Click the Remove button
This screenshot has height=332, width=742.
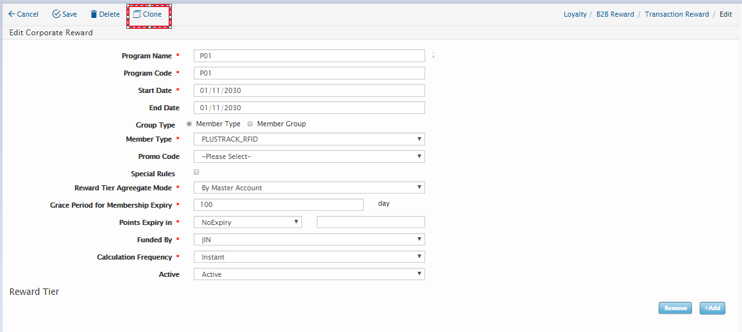(x=675, y=308)
